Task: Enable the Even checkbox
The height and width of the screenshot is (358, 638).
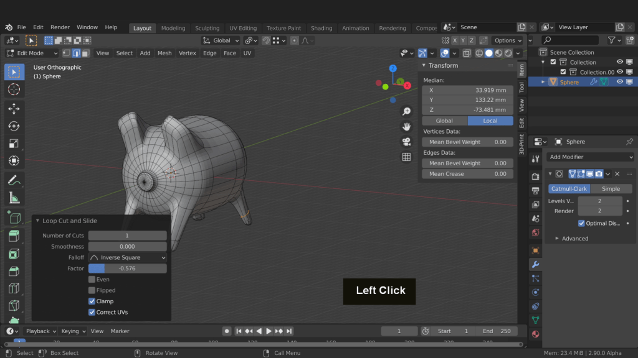Action: click(92, 280)
